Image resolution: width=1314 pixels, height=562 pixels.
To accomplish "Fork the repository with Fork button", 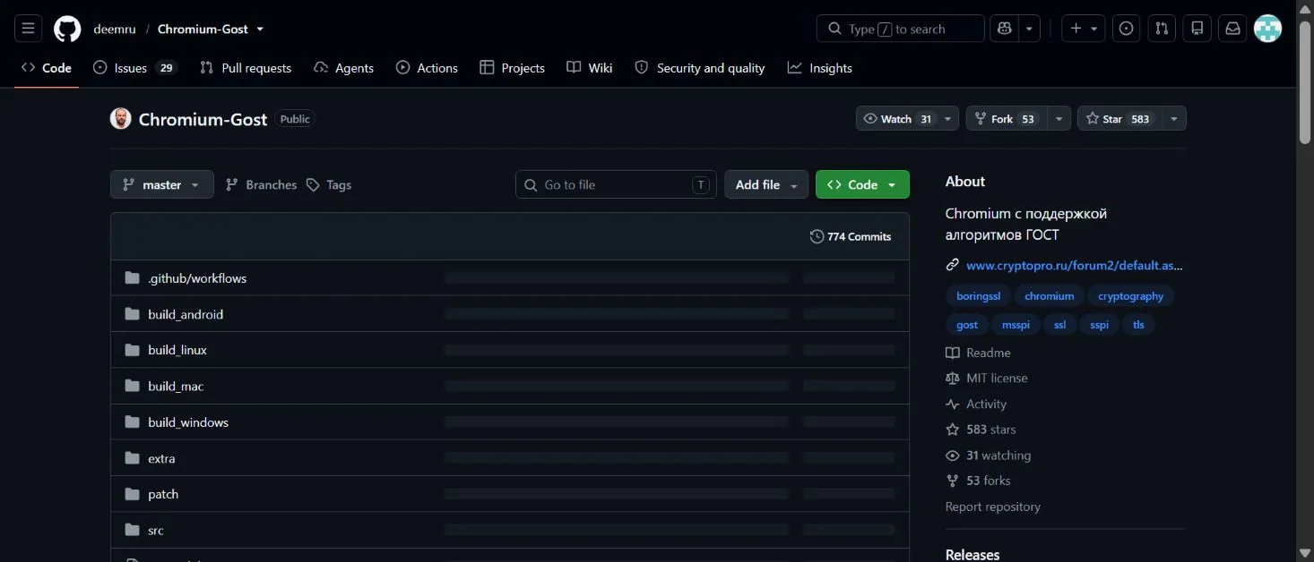I will point(1007,119).
